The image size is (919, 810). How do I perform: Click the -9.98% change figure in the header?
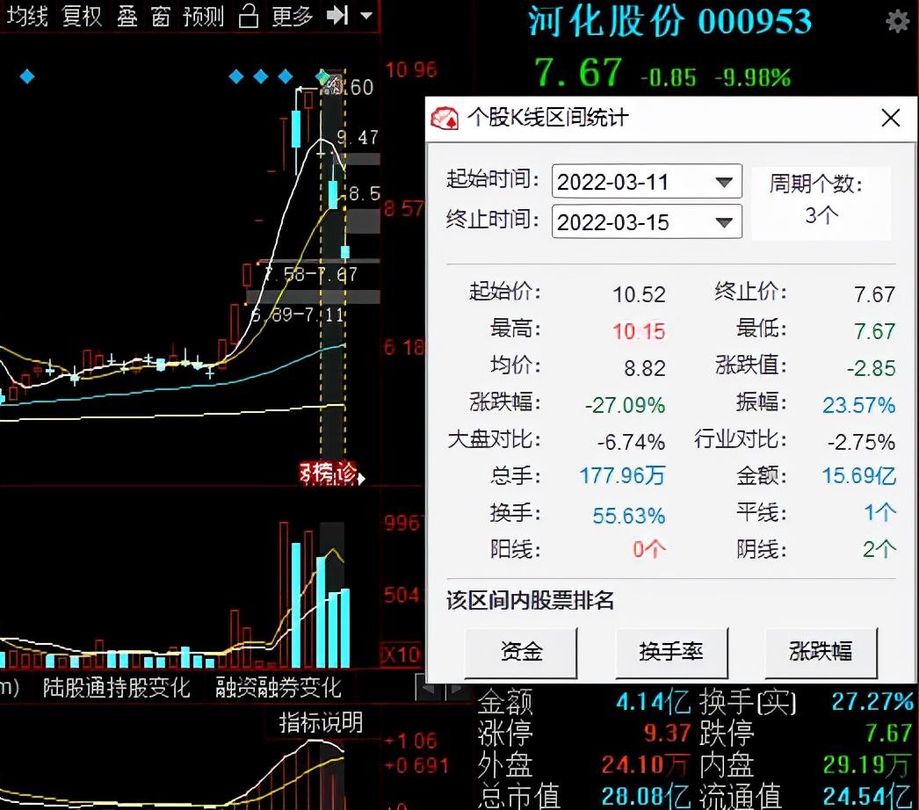[753, 77]
